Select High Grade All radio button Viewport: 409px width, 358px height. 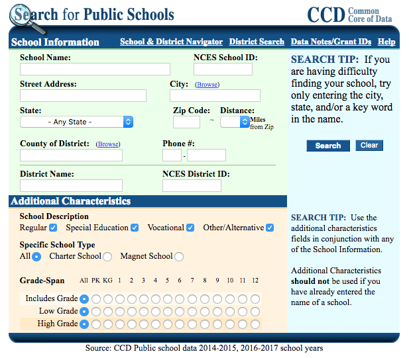(84, 324)
